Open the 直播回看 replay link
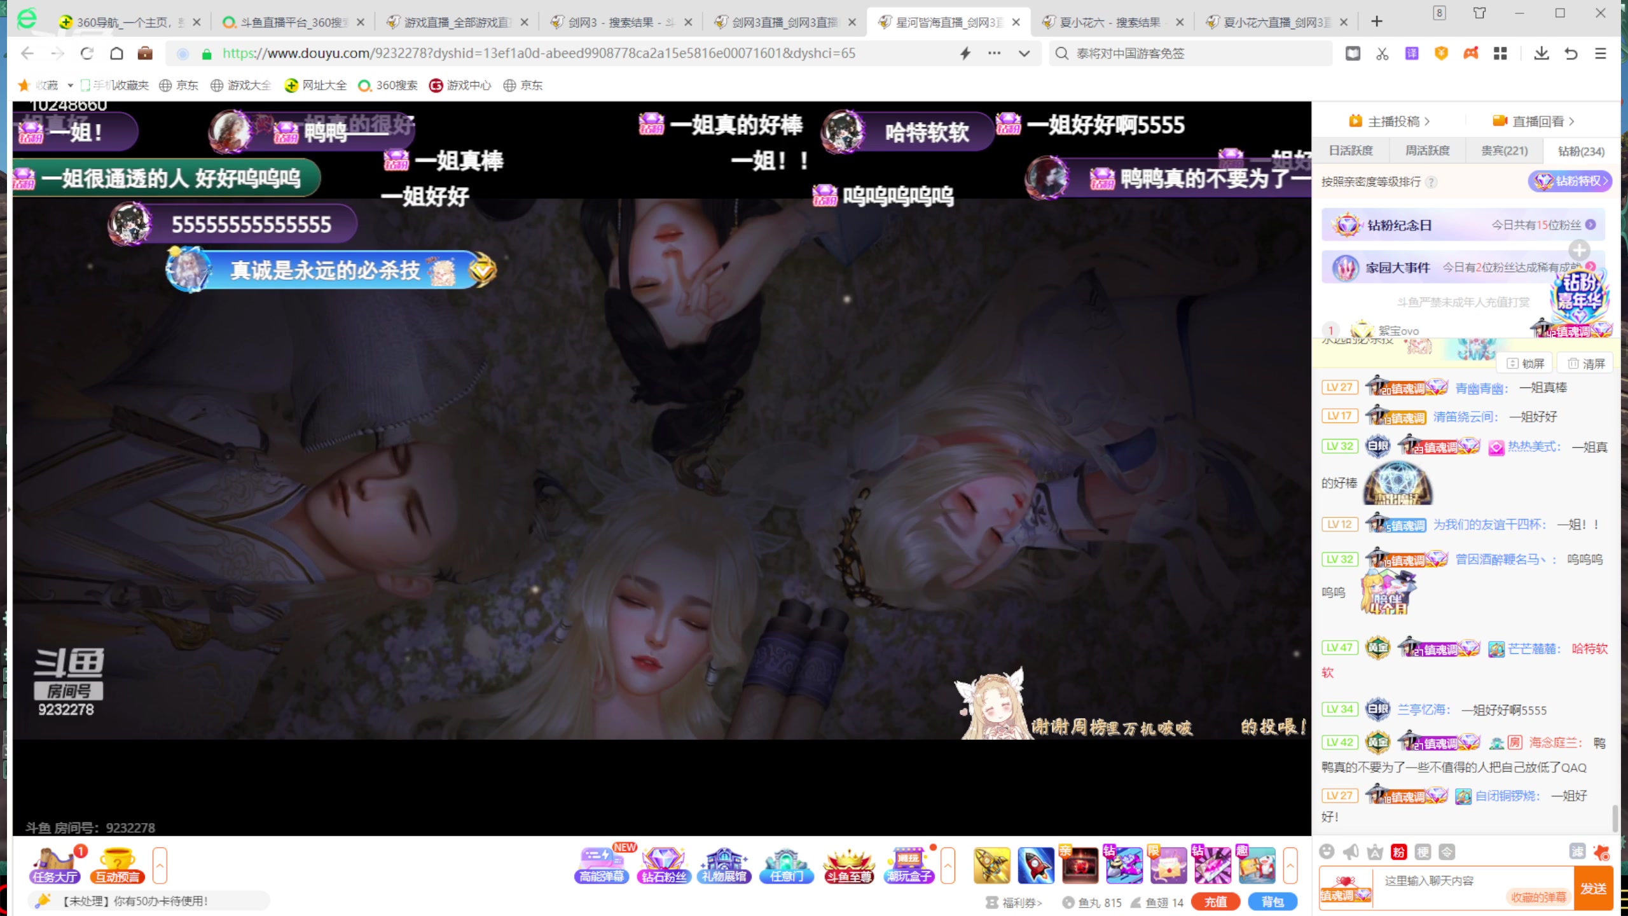Viewport: 1628px width, 916px height. pos(1534,121)
